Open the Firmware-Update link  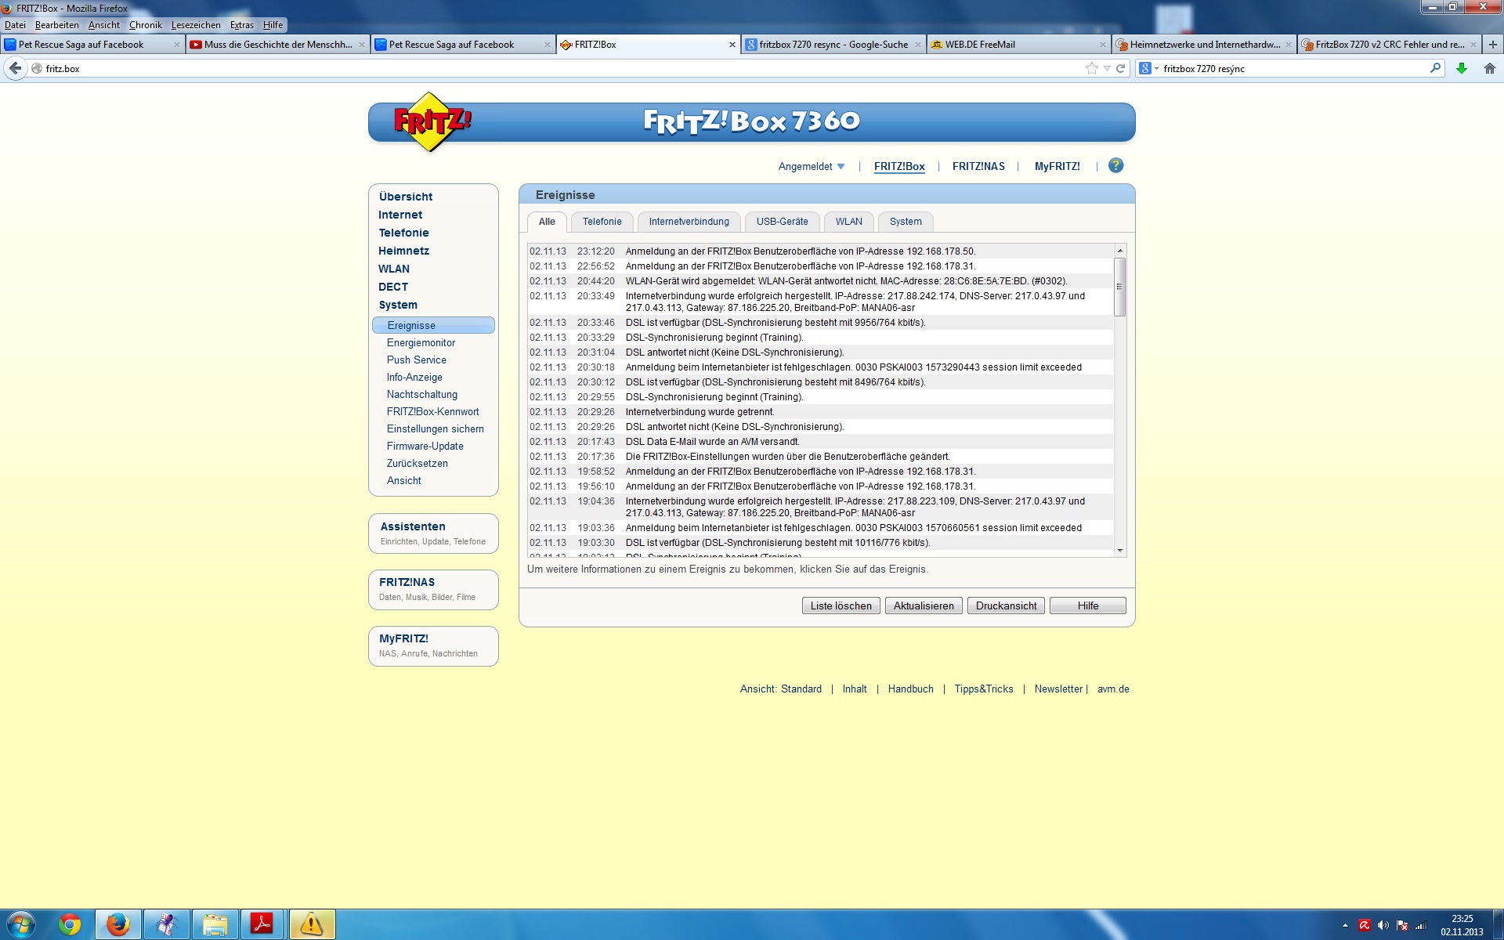tap(425, 446)
